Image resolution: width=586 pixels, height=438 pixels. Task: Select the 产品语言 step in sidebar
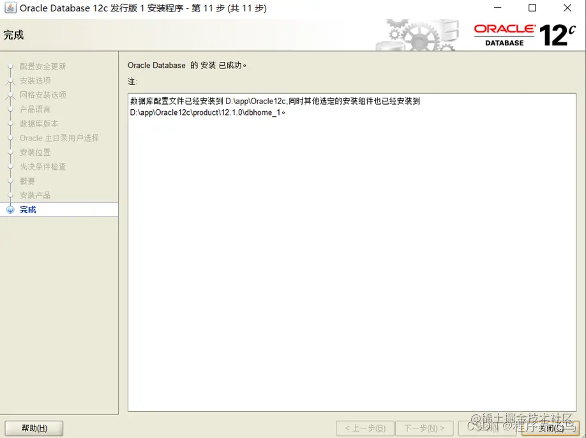tap(35, 109)
